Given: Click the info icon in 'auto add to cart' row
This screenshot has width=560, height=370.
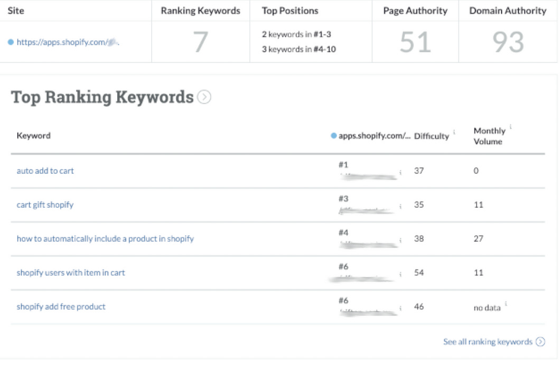Looking at the screenshot, I should pos(400,172).
